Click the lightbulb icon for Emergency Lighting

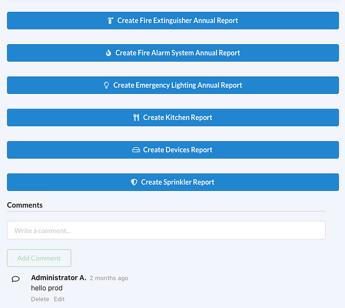[106, 85]
